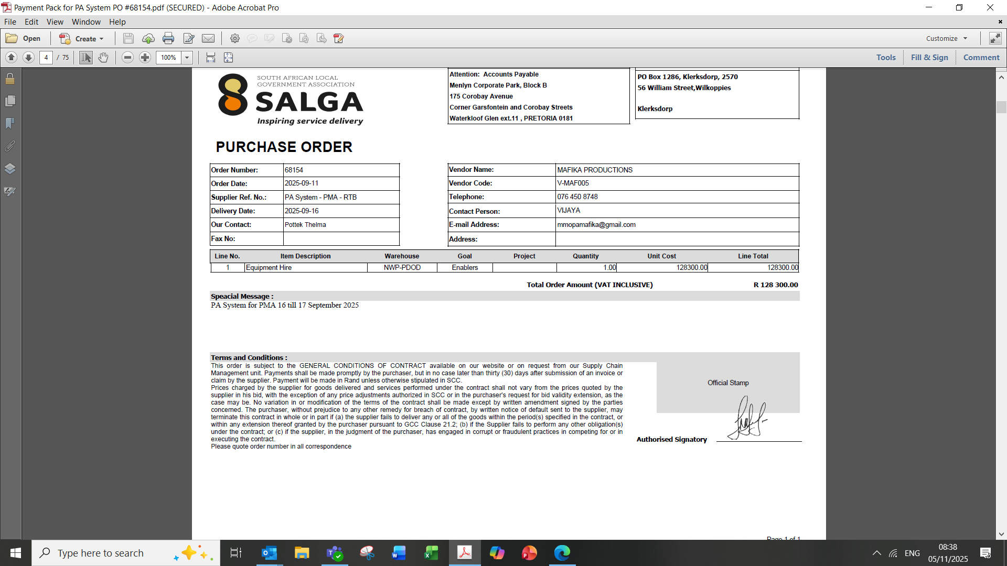1007x566 pixels.
Task: Click the fit one full page icon
Action: point(229,58)
